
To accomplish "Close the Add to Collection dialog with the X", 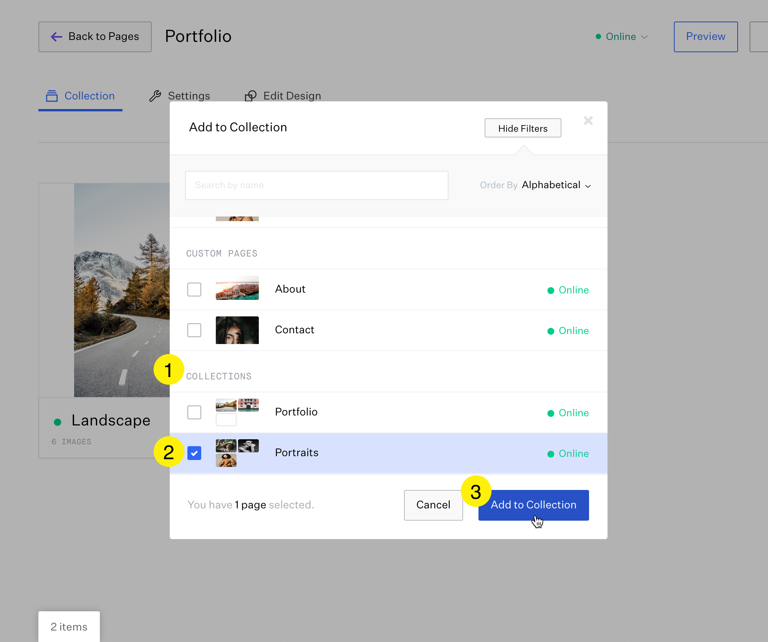I will [588, 121].
